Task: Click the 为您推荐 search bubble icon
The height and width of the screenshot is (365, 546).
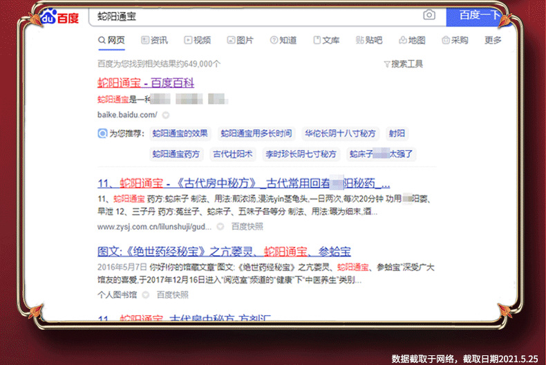Action: pos(102,133)
